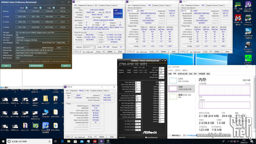256x144 pixels.
Task: Open the 选项(O) menu in Task Manager
Action: tap(178, 70)
